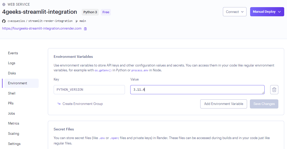This screenshot has height=149, width=287.
Task: Open the Manual Deploy dropdown
Action: click(x=267, y=12)
